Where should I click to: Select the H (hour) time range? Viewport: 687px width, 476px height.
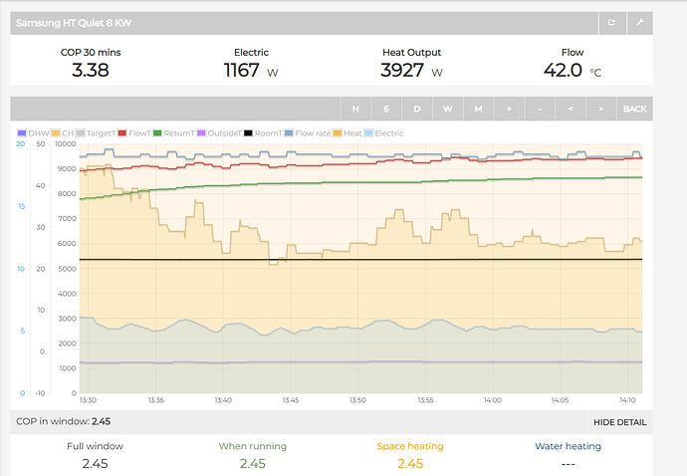(x=356, y=109)
